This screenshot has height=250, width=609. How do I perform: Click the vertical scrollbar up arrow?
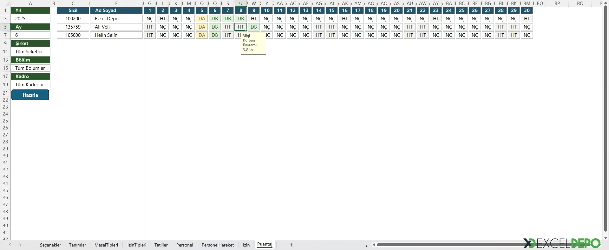pos(606,3)
